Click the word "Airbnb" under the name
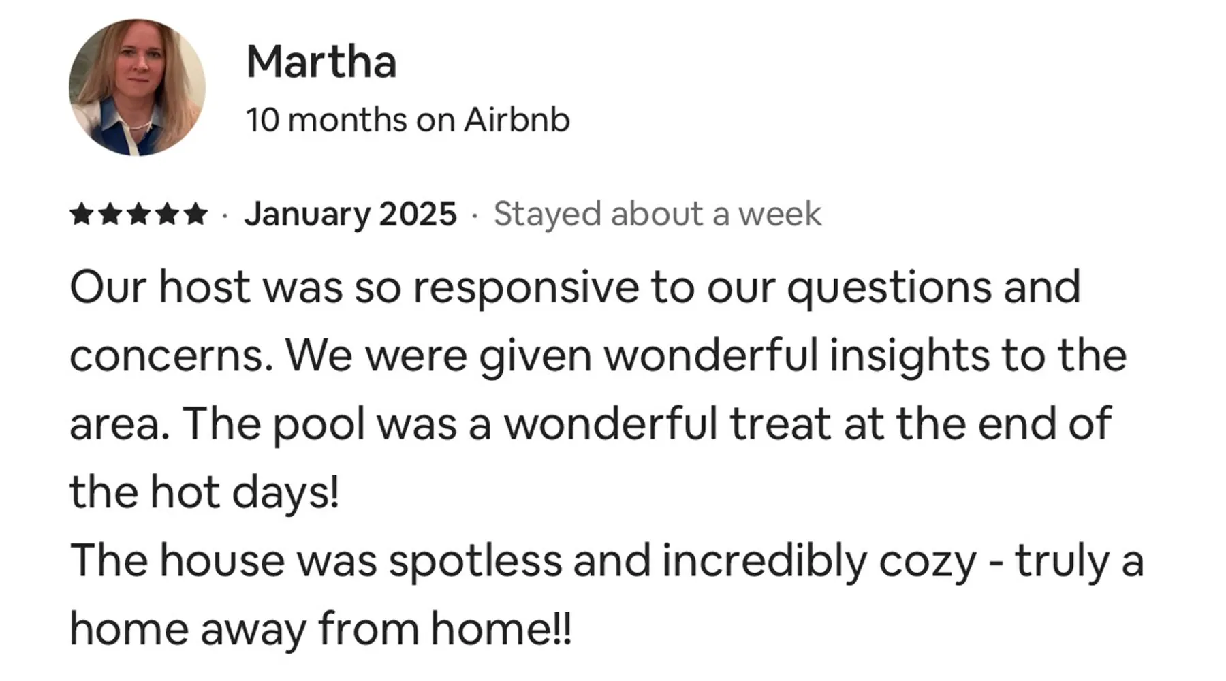 pos(517,121)
